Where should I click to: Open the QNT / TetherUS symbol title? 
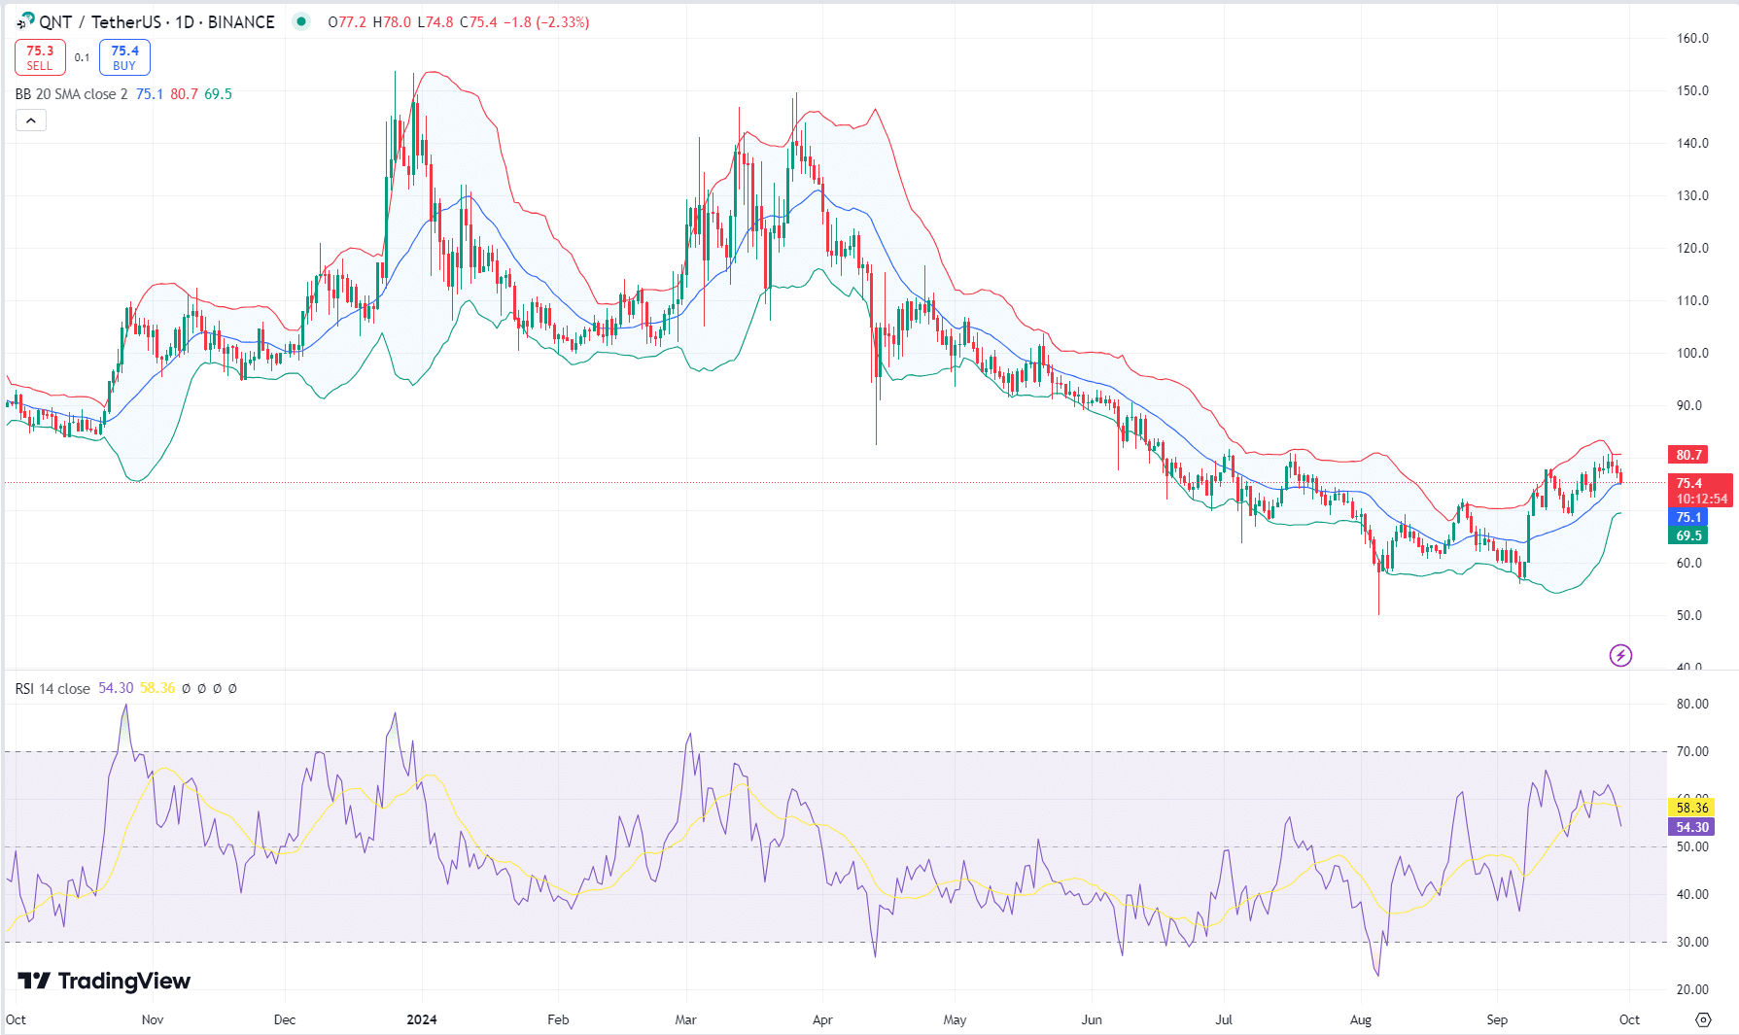pyautogui.click(x=157, y=21)
